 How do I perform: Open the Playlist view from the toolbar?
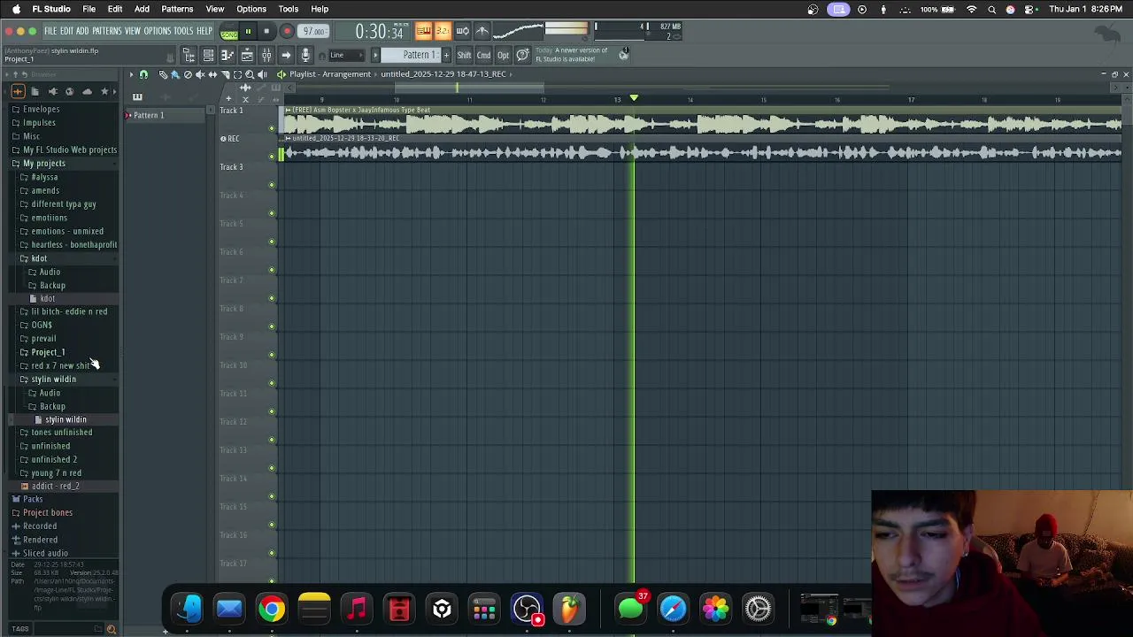[247, 55]
